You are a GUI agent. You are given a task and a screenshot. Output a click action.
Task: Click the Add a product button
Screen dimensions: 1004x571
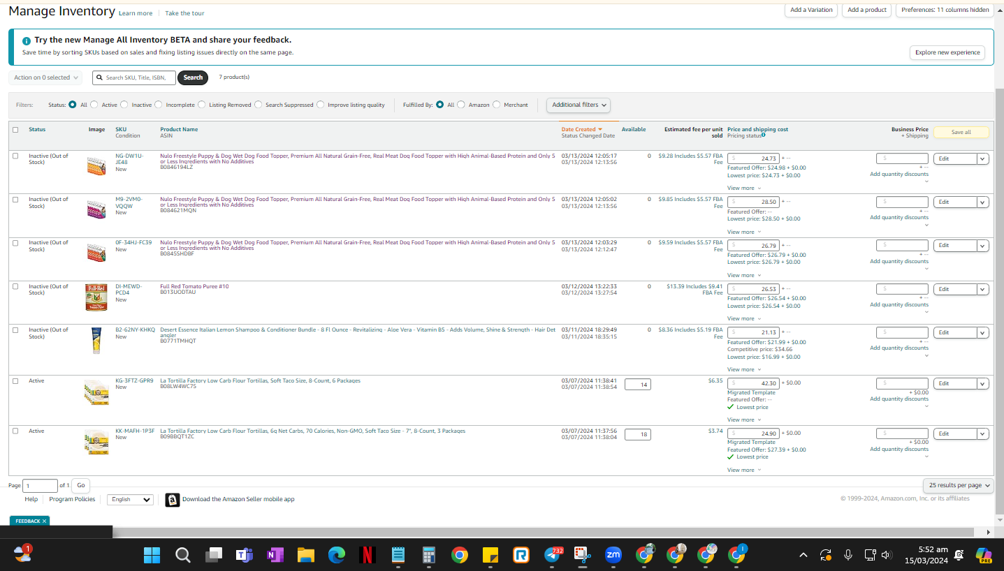(866, 10)
